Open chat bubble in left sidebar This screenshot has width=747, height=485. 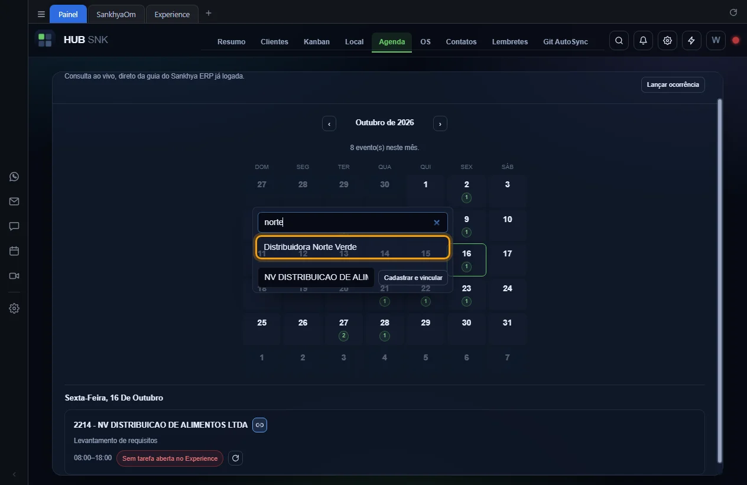coord(14,226)
